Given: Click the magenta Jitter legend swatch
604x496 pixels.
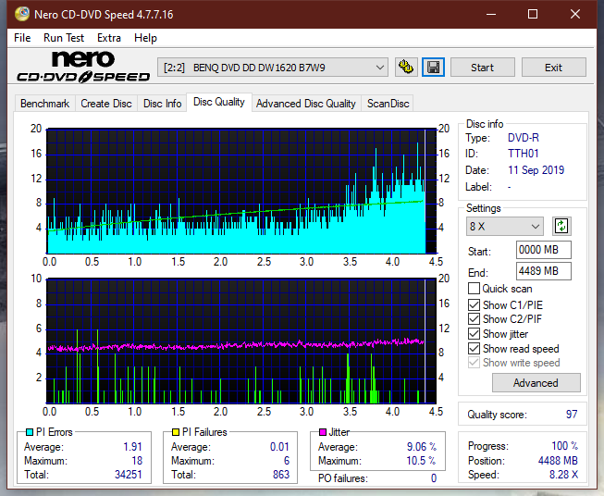Looking at the screenshot, I should tap(323, 432).
